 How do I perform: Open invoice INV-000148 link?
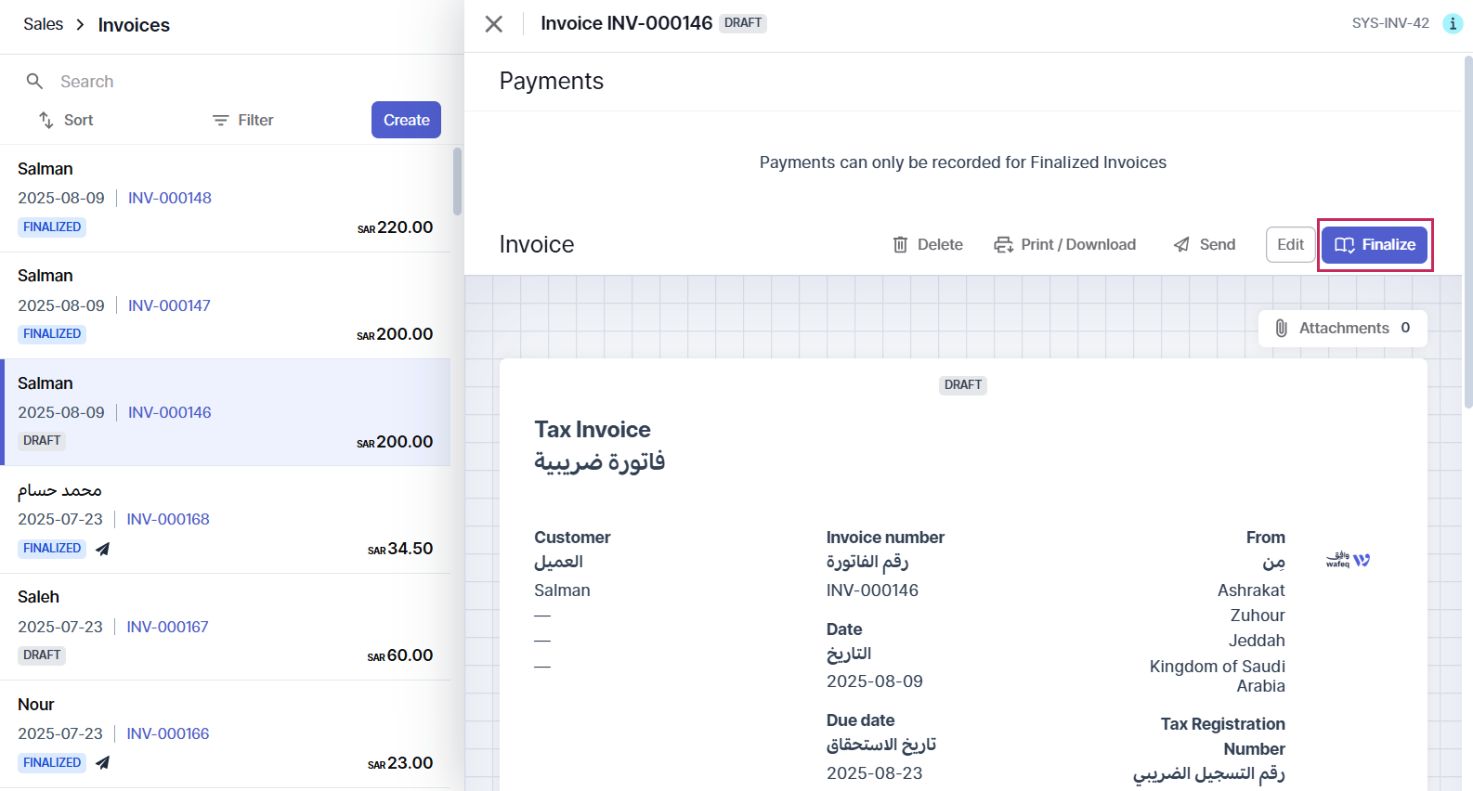[170, 198]
